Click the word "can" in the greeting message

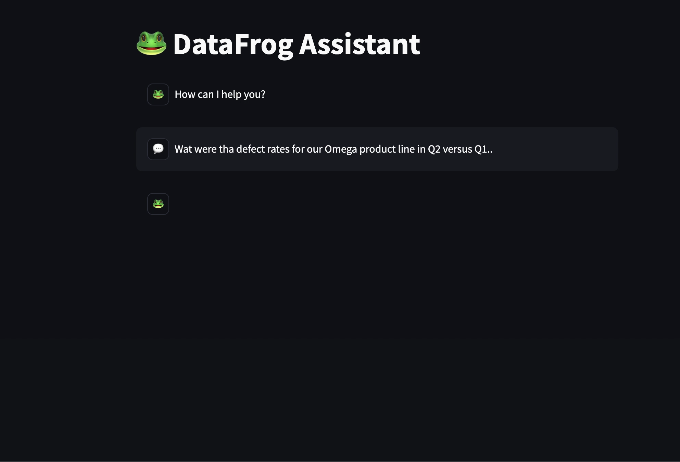pos(205,94)
